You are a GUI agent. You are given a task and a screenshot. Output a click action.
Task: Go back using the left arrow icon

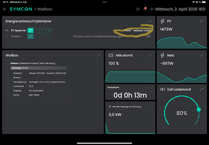pyautogui.click(x=5, y=9)
